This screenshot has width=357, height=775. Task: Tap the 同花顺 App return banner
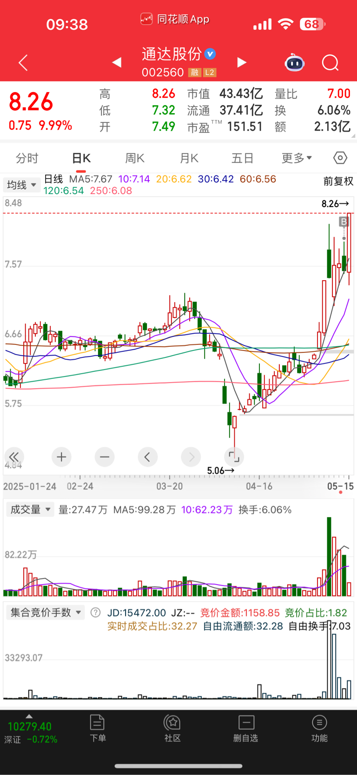click(175, 19)
